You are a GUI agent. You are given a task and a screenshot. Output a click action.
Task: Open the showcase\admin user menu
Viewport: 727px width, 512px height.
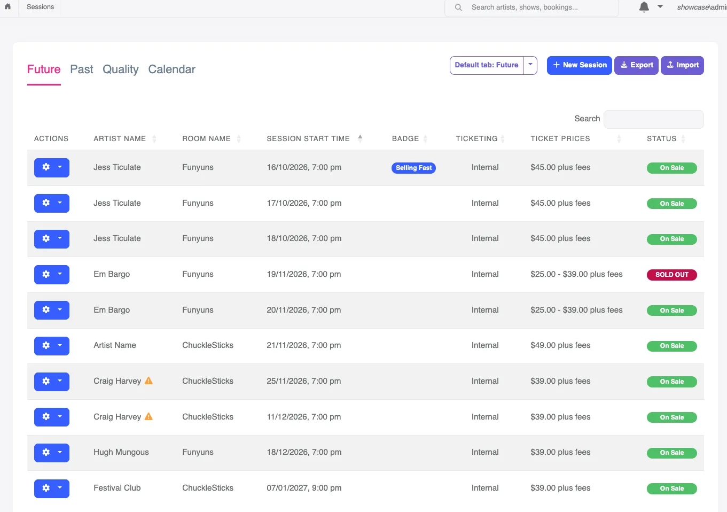[x=701, y=7]
